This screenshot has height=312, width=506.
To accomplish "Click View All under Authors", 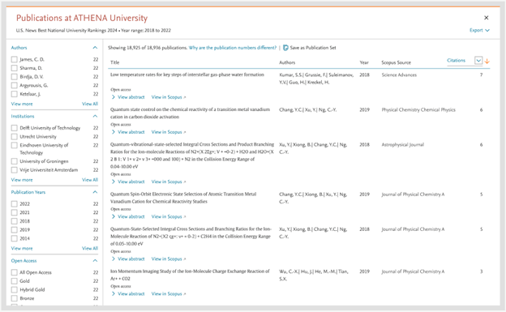I will pos(90,104).
